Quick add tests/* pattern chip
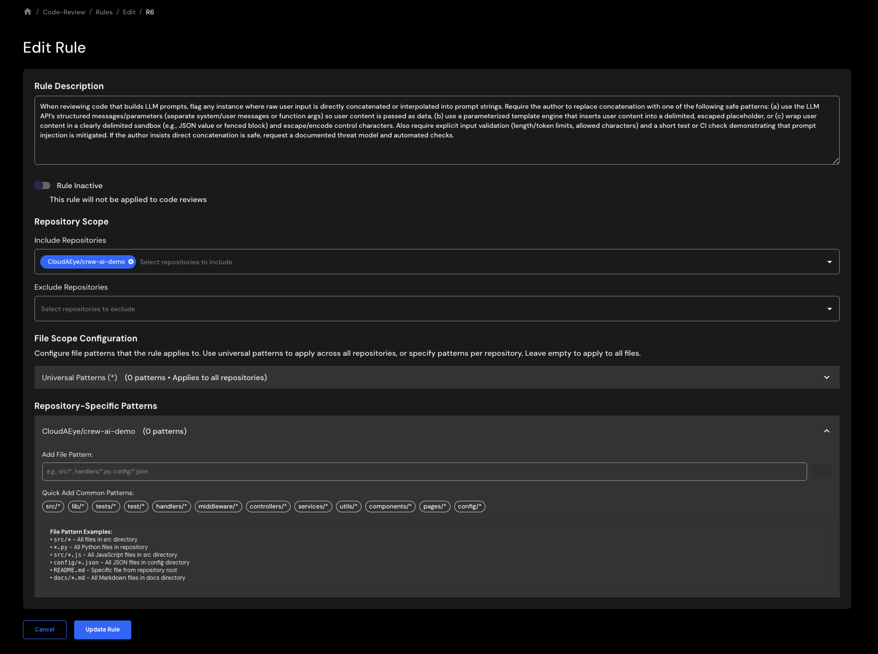Screen dimensions: 878x654 (106, 507)
